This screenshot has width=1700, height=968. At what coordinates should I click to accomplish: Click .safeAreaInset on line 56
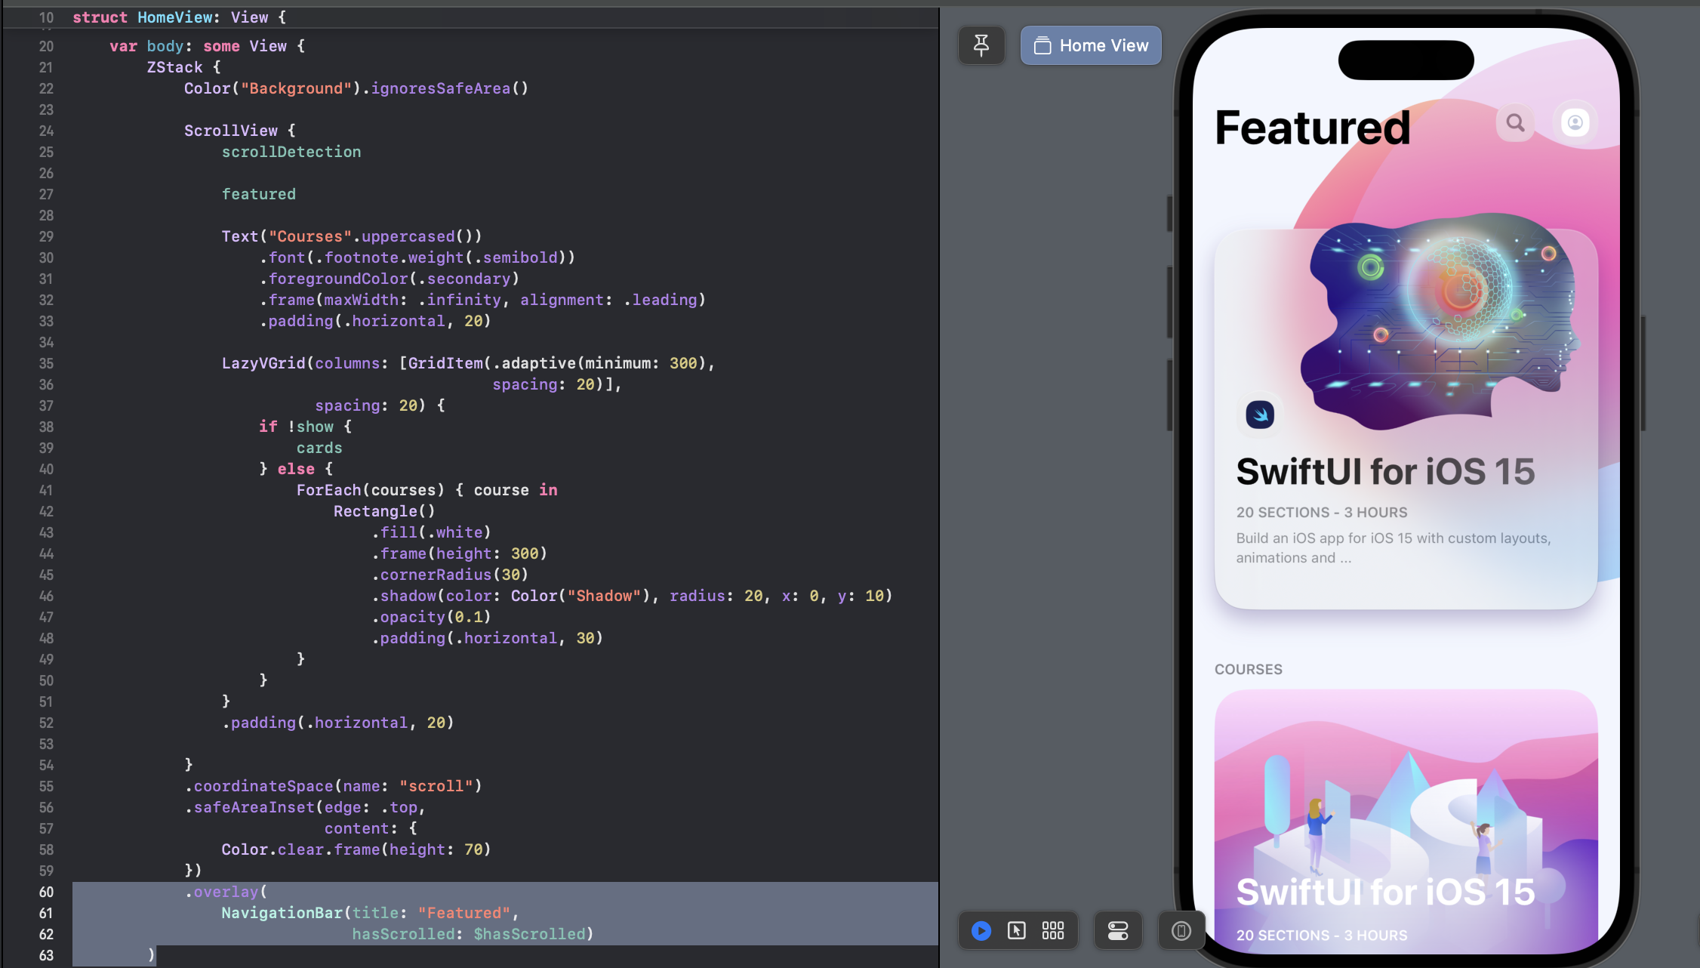(249, 807)
